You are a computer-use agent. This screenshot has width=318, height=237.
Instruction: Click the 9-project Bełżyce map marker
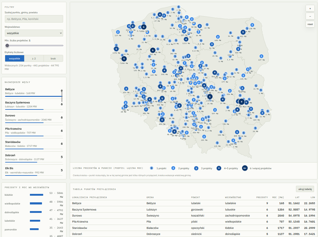point(241,102)
